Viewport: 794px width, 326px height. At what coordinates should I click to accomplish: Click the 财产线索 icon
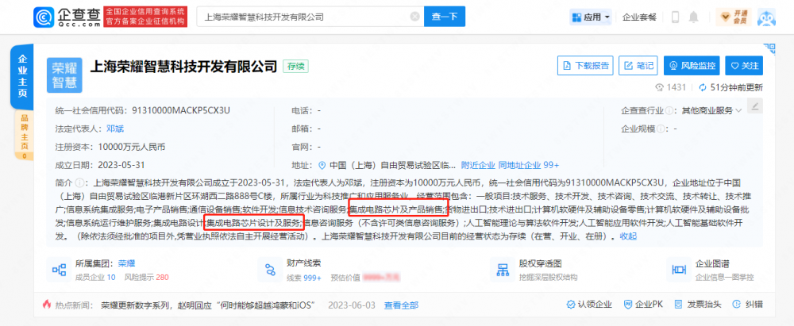[269, 270]
